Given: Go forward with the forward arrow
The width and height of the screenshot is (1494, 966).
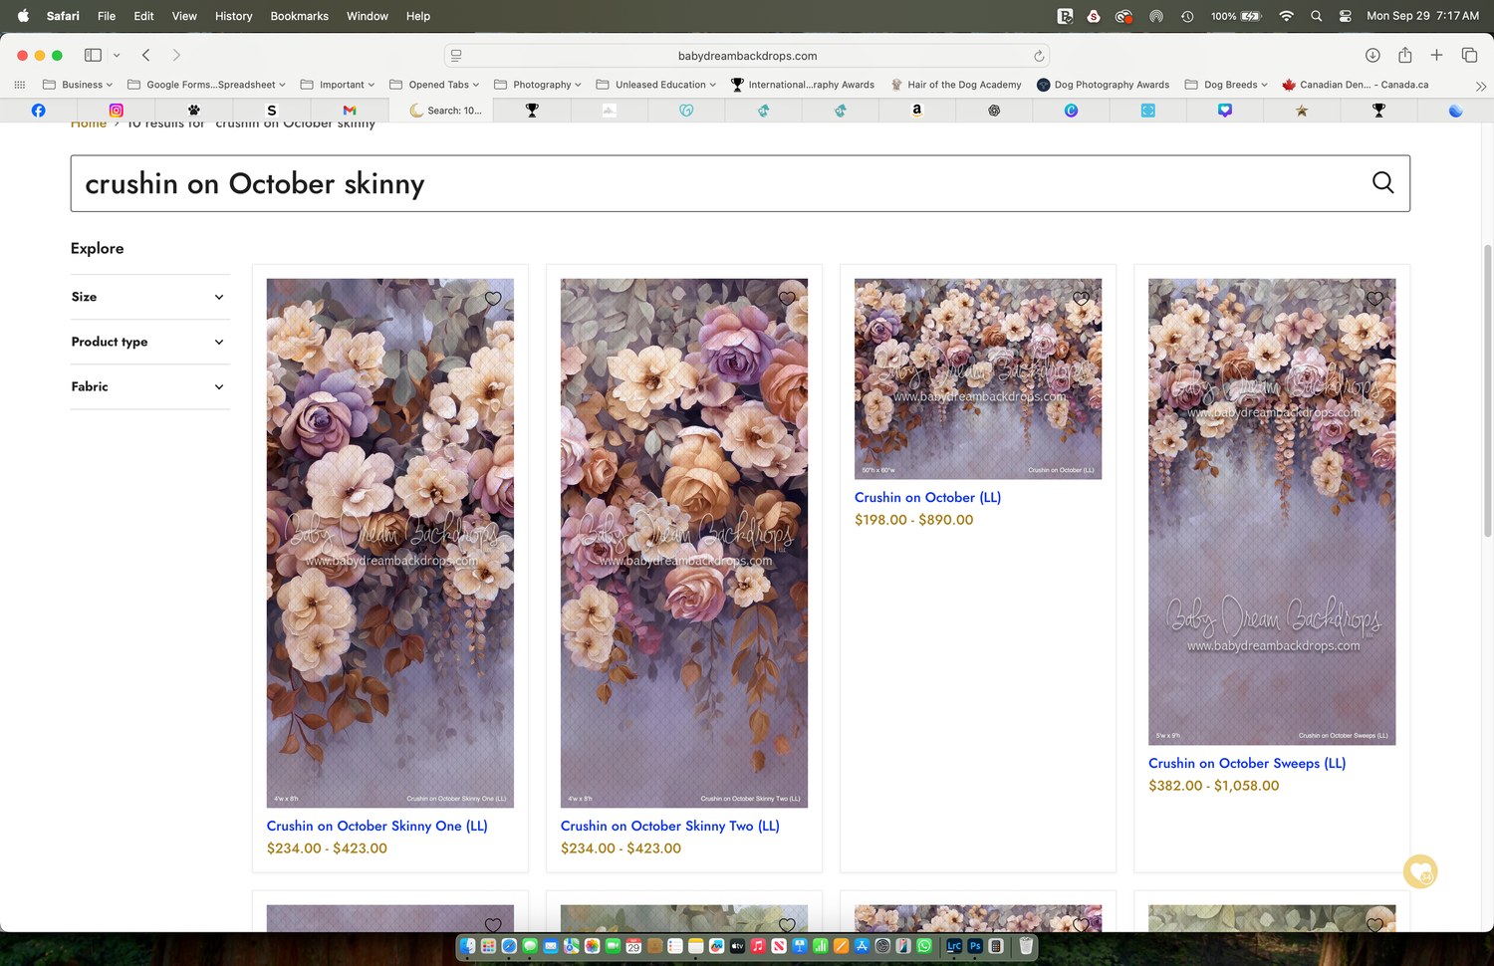Looking at the screenshot, I should 176,56.
